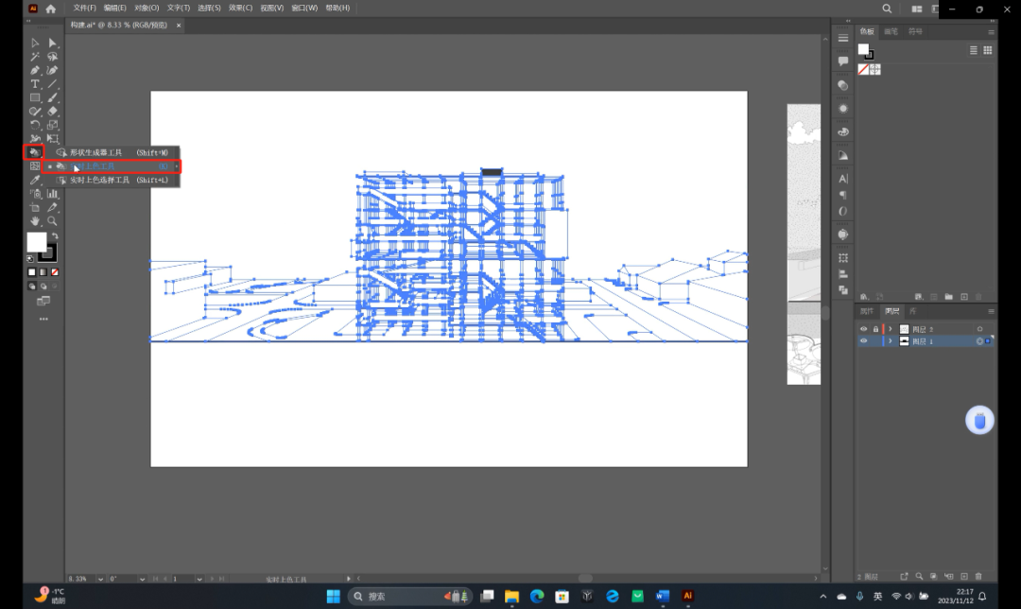Select the Lasso tool
Image resolution: width=1021 pixels, height=609 pixels.
click(53, 57)
